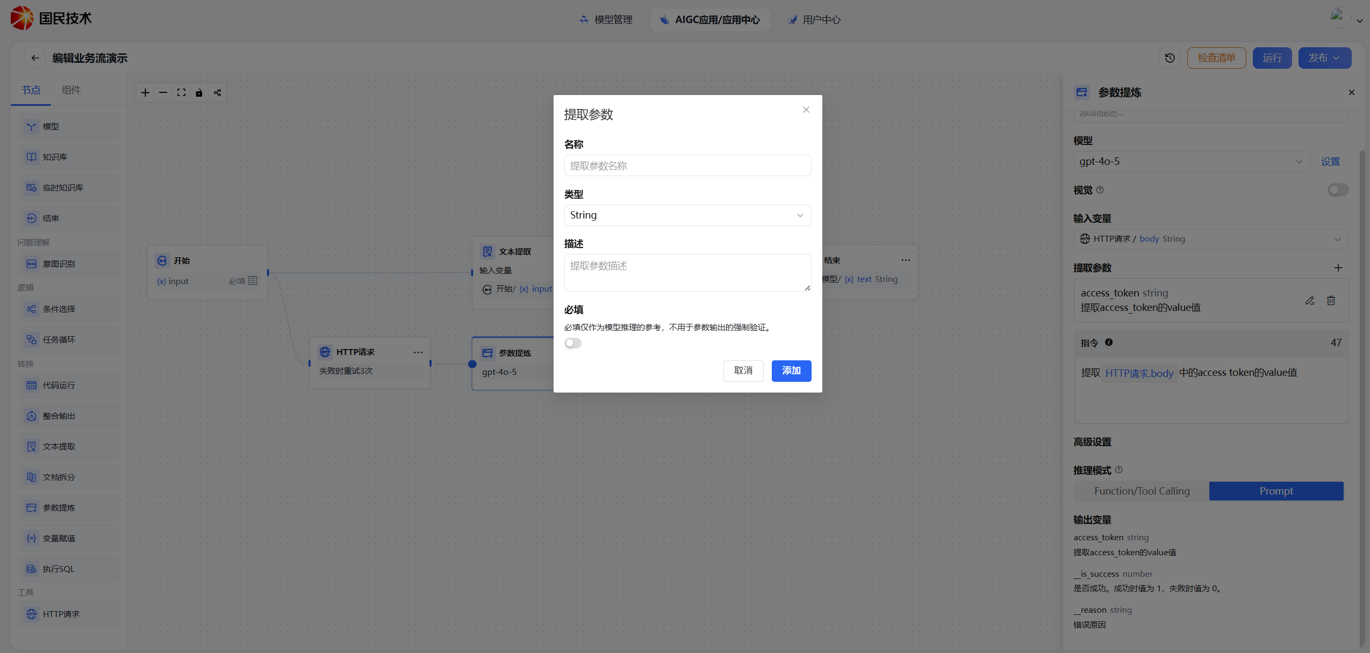Toggle the 视觉 switch in the right panel
This screenshot has height=653, width=1370.
1338,190
